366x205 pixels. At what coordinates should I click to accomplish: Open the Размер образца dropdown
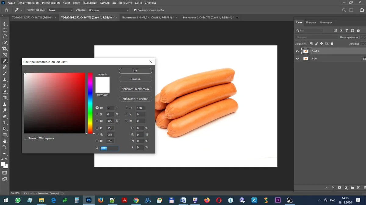pyautogui.click(x=60, y=10)
